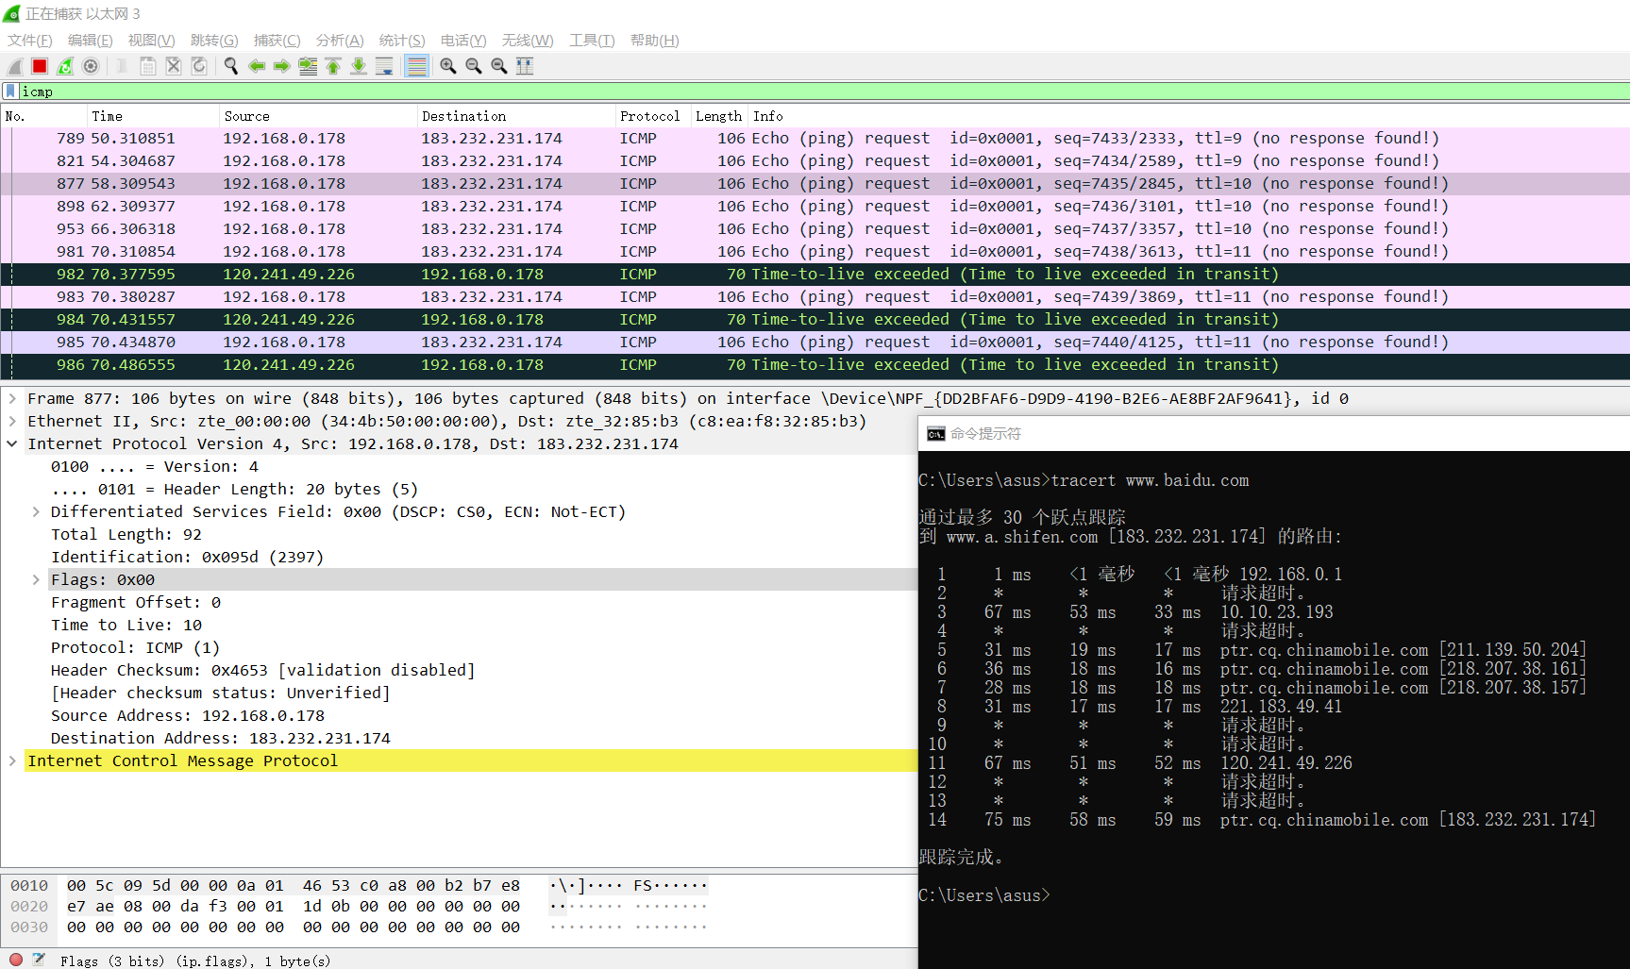Reload this capture file icon
Image resolution: width=1630 pixels, height=969 pixels.
(199, 66)
